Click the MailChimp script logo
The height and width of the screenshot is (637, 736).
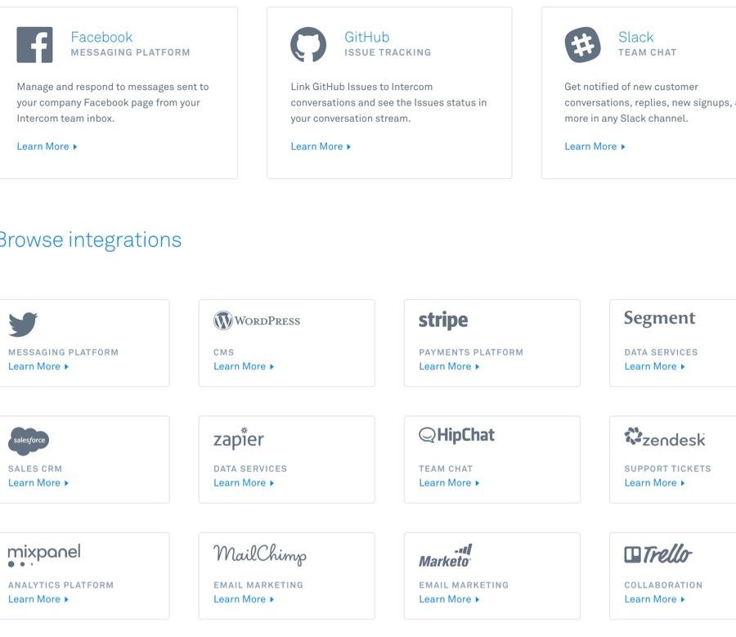[x=260, y=554]
